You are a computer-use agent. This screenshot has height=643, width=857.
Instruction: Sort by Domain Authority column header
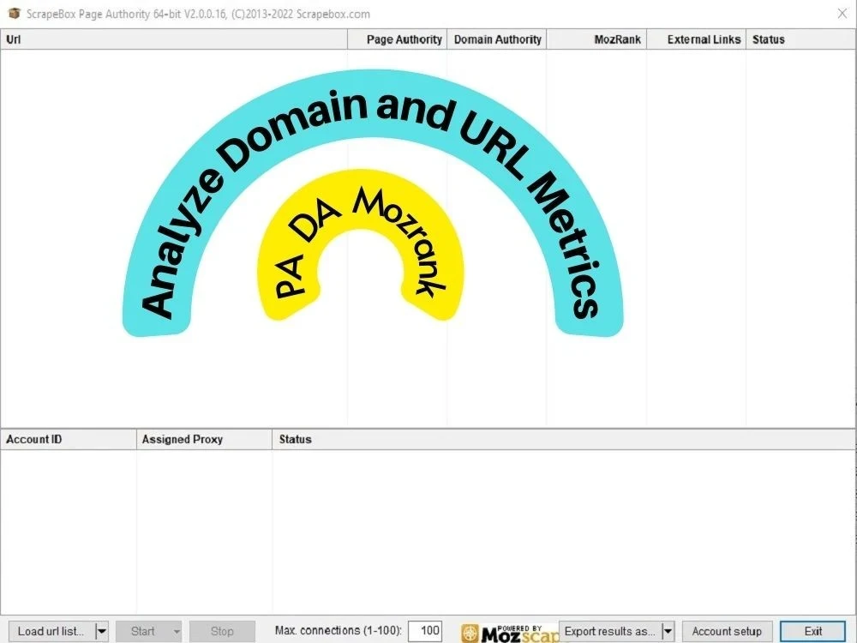coord(497,39)
